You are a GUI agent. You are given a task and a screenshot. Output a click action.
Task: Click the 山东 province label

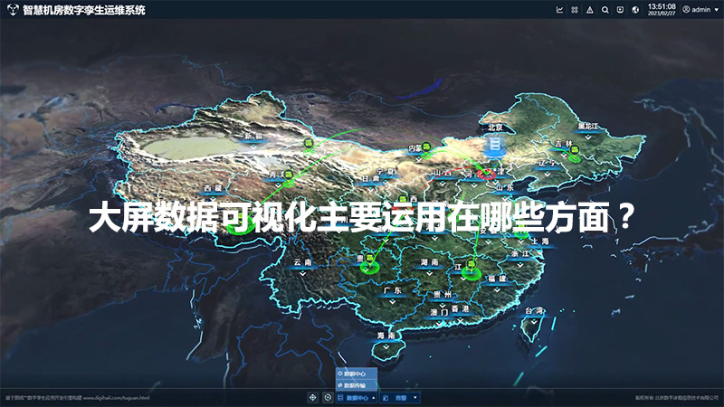[x=504, y=188]
